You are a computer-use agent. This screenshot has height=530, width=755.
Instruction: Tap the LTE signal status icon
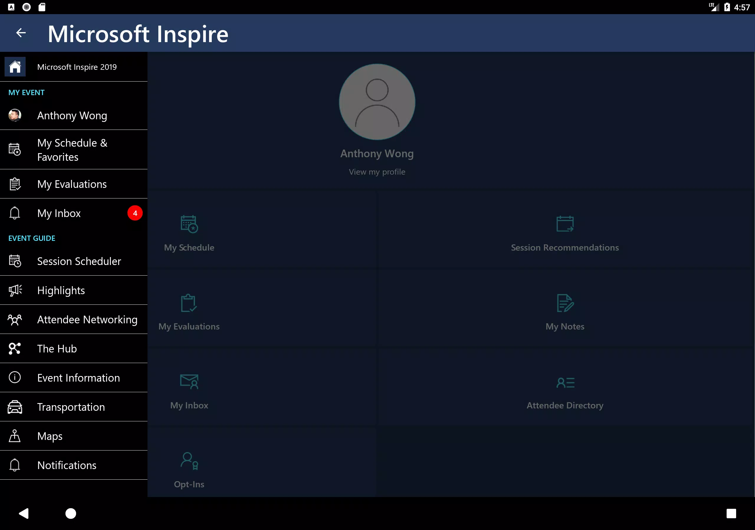714,7
